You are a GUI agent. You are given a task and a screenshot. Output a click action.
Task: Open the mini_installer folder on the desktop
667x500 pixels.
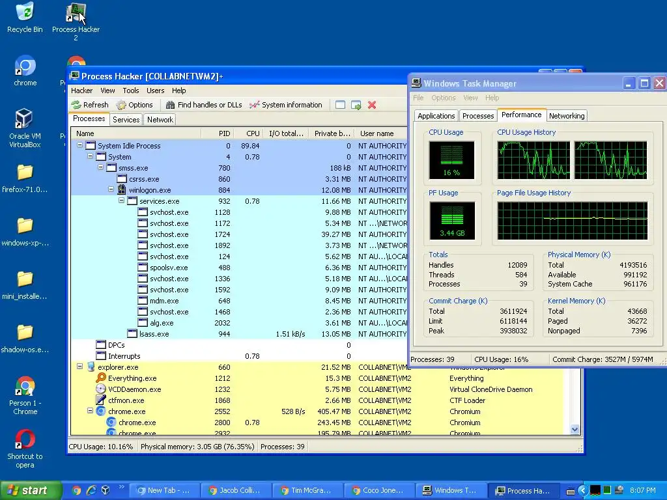[25, 286]
